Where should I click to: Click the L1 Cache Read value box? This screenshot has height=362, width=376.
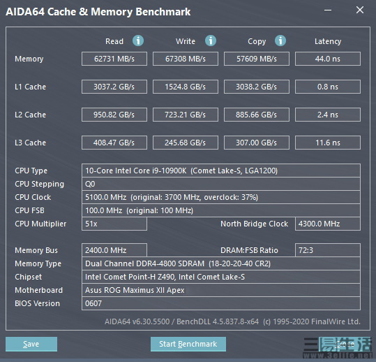114,87
